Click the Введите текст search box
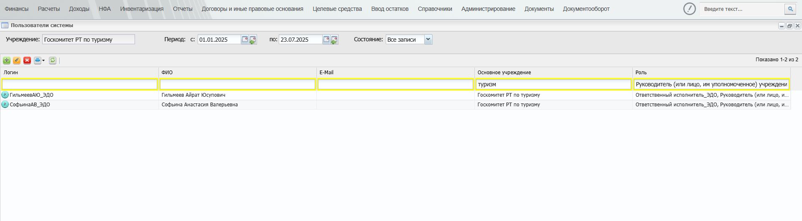Image resolution: width=802 pixels, height=221 pixels. click(x=742, y=9)
